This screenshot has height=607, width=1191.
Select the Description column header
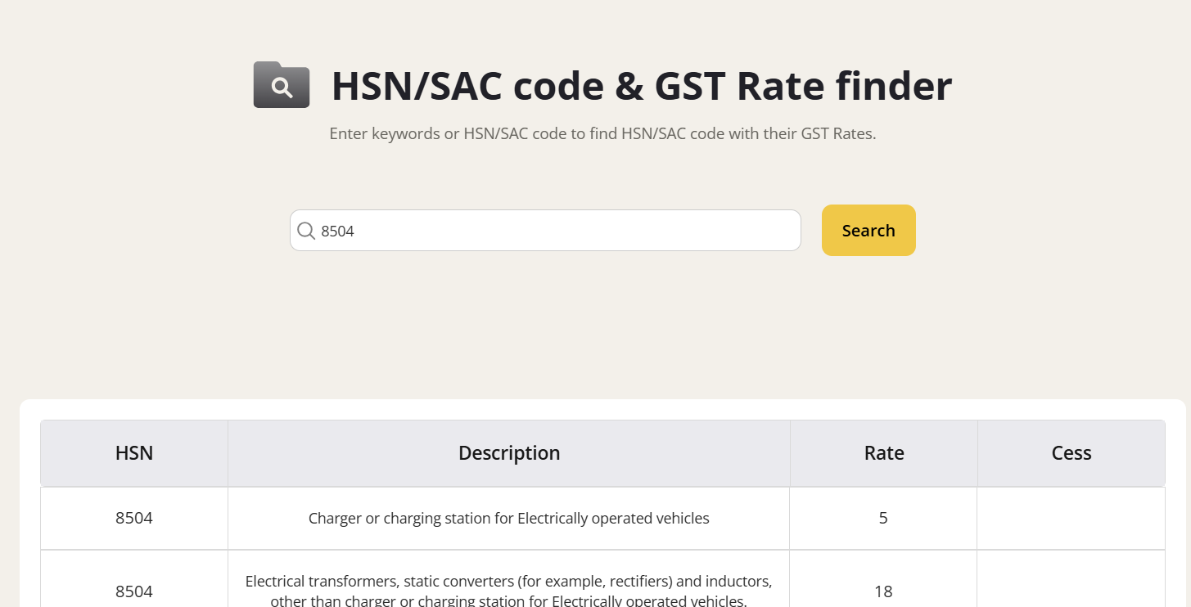tap(509, 453)
